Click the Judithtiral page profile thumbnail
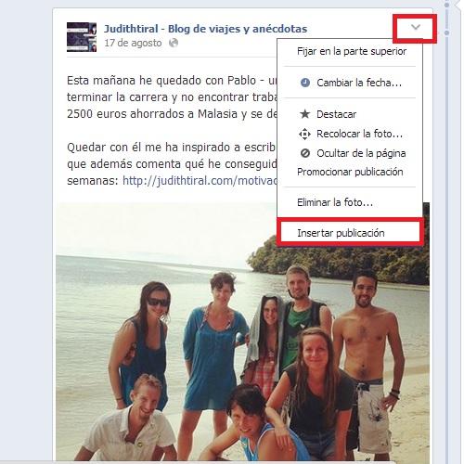The height and width of the screenshot is (464, 464). pos(82,37)
